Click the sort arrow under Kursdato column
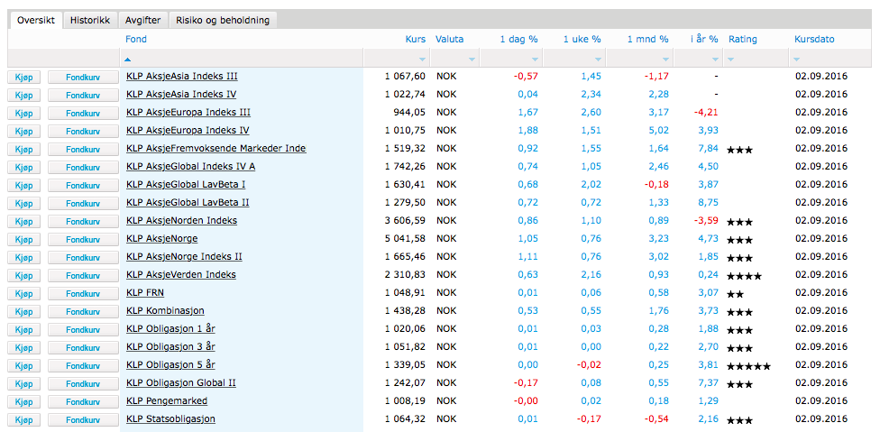Image resolution: width=880 pixels, height=432 pixels. [797, 60]
